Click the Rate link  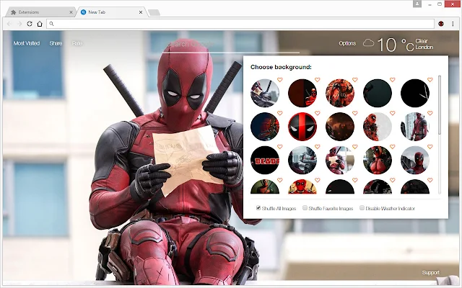point(77,43)
